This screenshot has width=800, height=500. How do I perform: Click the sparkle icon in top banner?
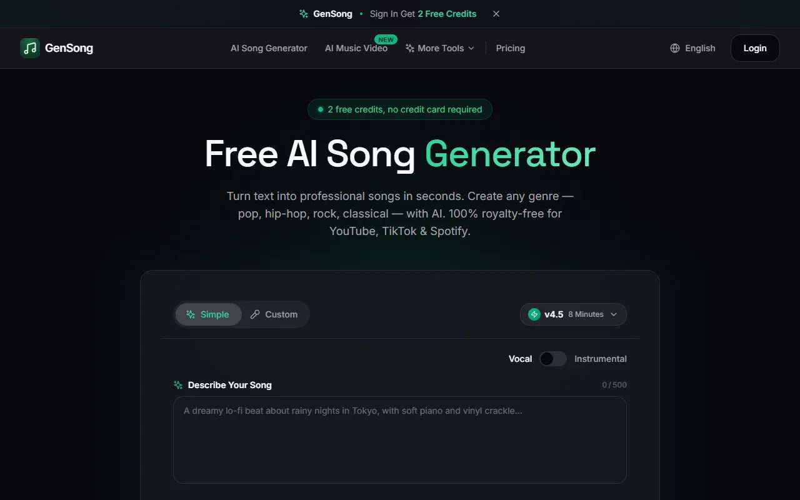click(304, 14)
